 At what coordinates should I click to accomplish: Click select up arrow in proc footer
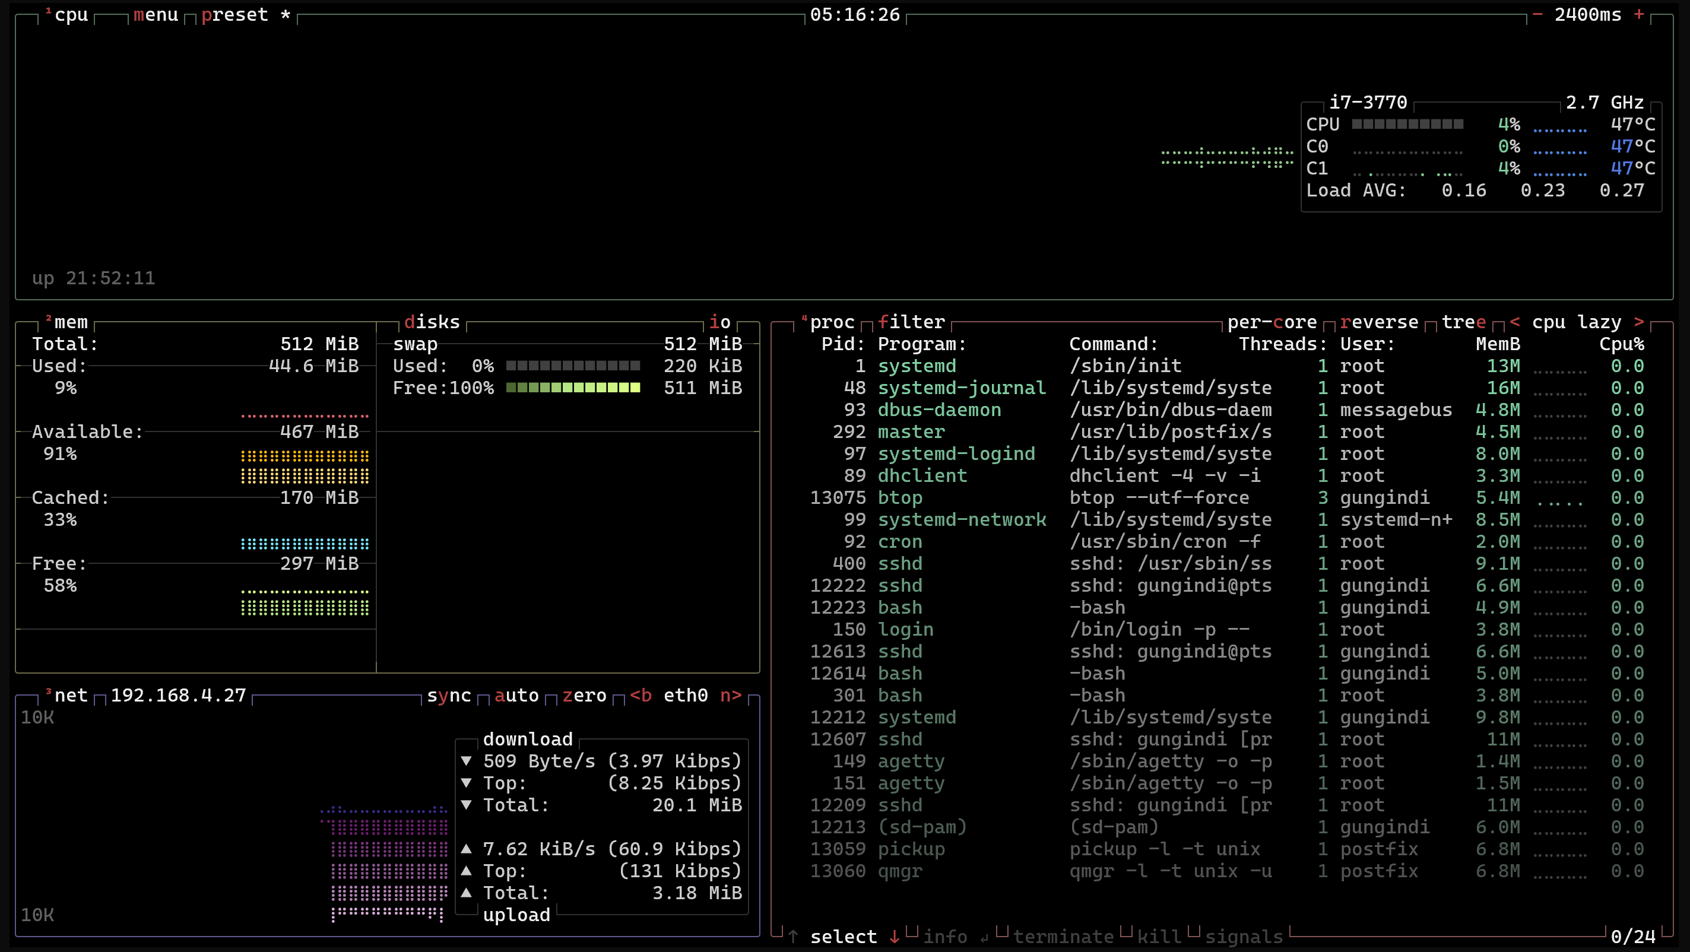click(793, 937)
